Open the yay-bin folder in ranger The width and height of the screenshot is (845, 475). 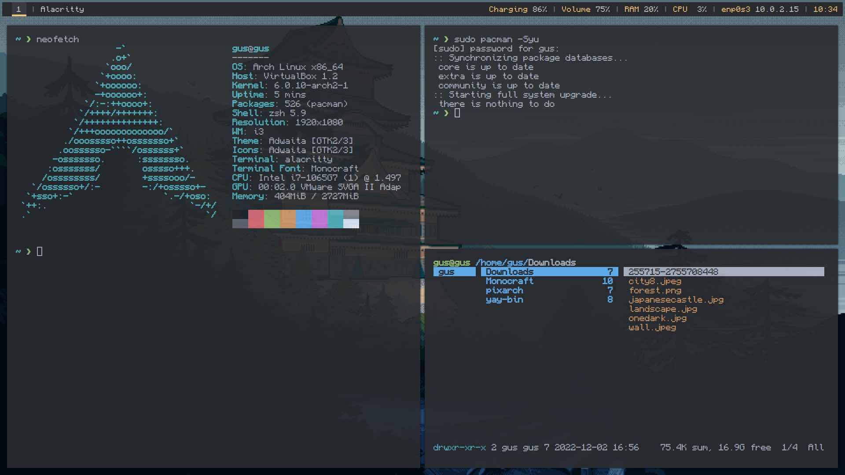tap(504, 300)
